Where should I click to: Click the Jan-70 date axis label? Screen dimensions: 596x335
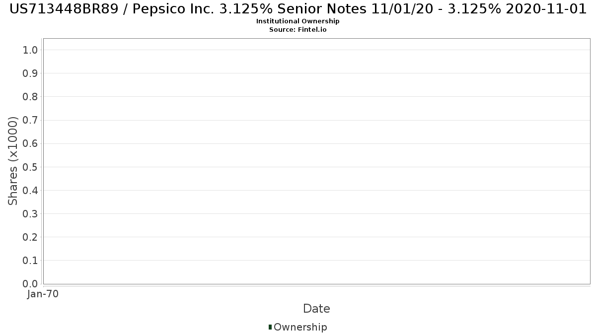click(x=43, y=294)
